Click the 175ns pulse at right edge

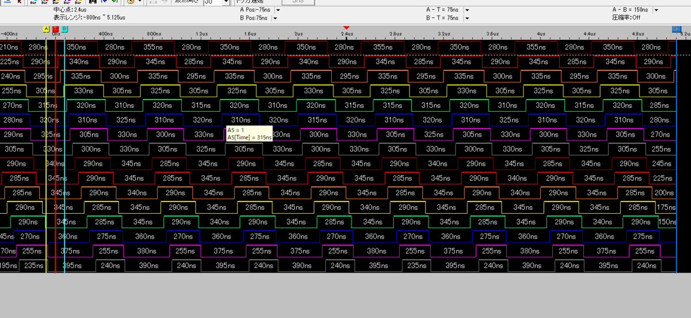[666, 207]
